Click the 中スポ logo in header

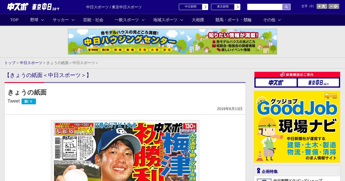(18, 7)
